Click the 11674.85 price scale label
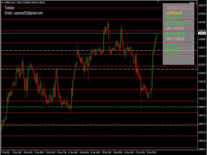The height and width of the screenshot is (155, 207). [x=202, y=22]
